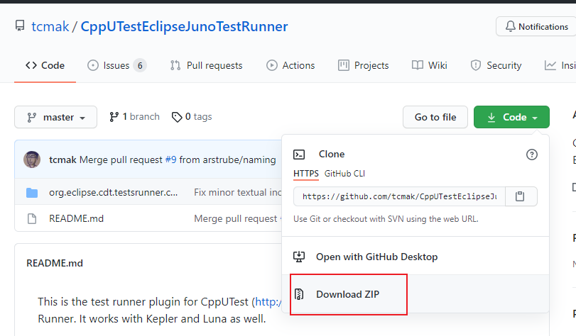
Task: Click the terminal Clone icon
Action: pos(300,155)
